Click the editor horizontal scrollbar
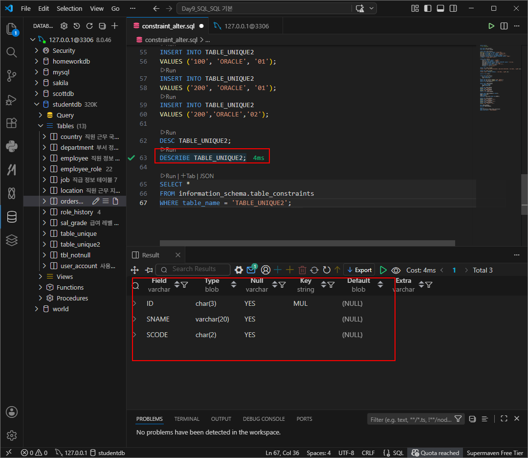Screen dimensions: 528x458 tap(307, 243)
